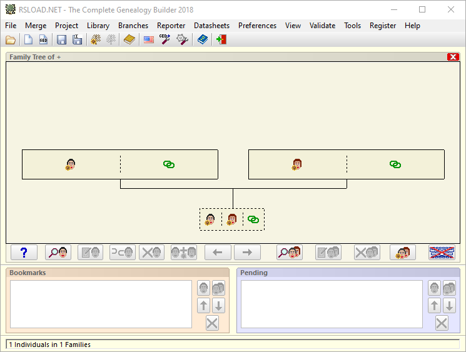Screen dimensions: 466x352
Task: Navigate back with the left arrow button
Action: click(218, 253)
